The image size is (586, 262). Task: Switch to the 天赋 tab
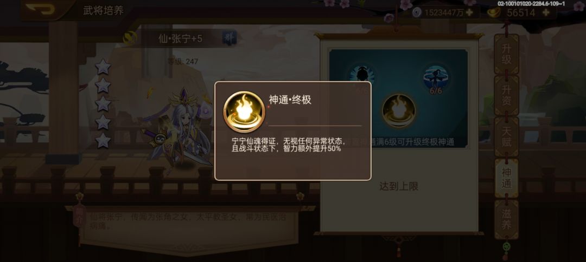coord(506,137)
